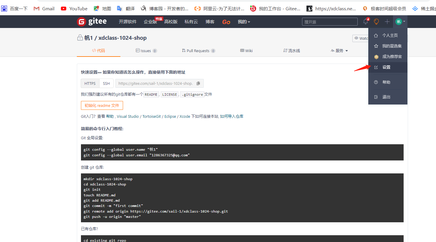
Task: Click the Go link in navigation
Action: pos(226,22)
